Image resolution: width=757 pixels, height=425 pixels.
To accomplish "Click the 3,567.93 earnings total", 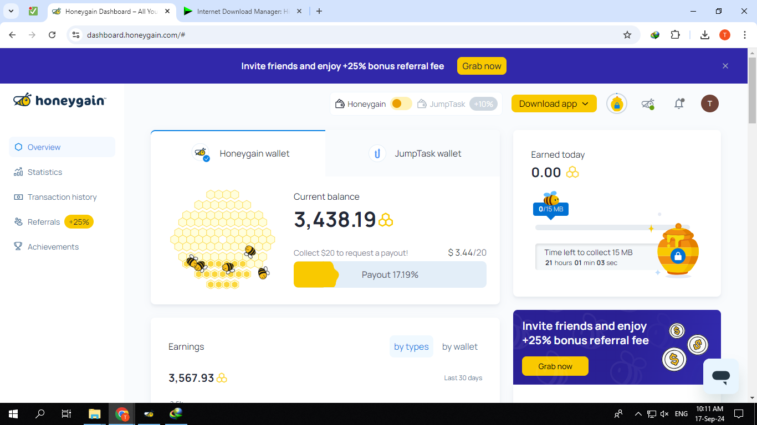I will [x=191, y=378].
